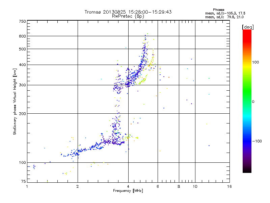
Task: Click the x-axis '16' tick label
Action: point(230,186)
